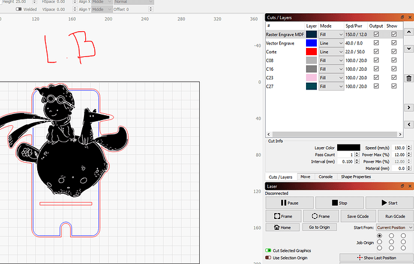The width and height of the screenshot is (414, 264).
Task: Select top-right Job Origin radio button
Action: (x=403, y=235)
